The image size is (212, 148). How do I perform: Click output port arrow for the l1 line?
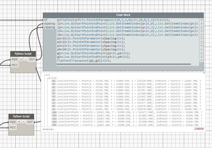coord(201,24)
